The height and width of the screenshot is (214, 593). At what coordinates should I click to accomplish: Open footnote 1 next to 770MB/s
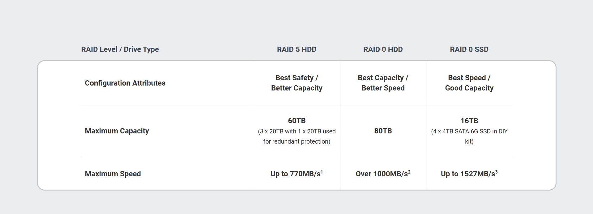tap(322, 172)
